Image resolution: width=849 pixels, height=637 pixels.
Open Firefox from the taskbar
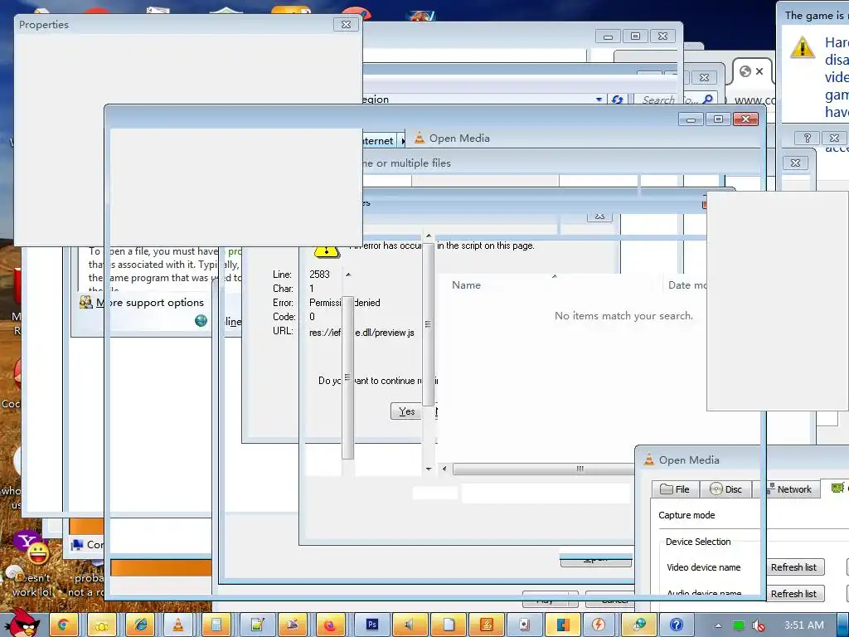[x=330, y=625]
